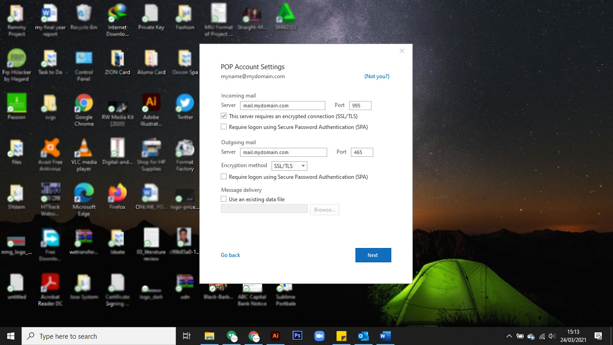The width and height of the screenshot is (613, 345).
Task: Select the Recycle Bin desktop icon
Action: point(84,18)
